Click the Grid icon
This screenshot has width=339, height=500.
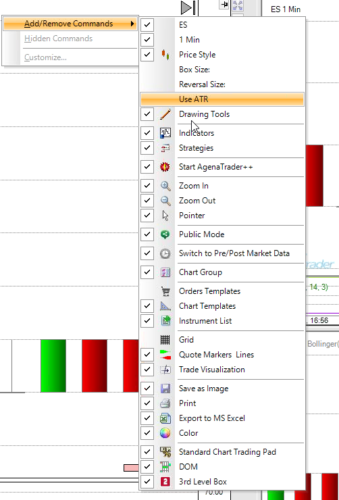point(165,340)
